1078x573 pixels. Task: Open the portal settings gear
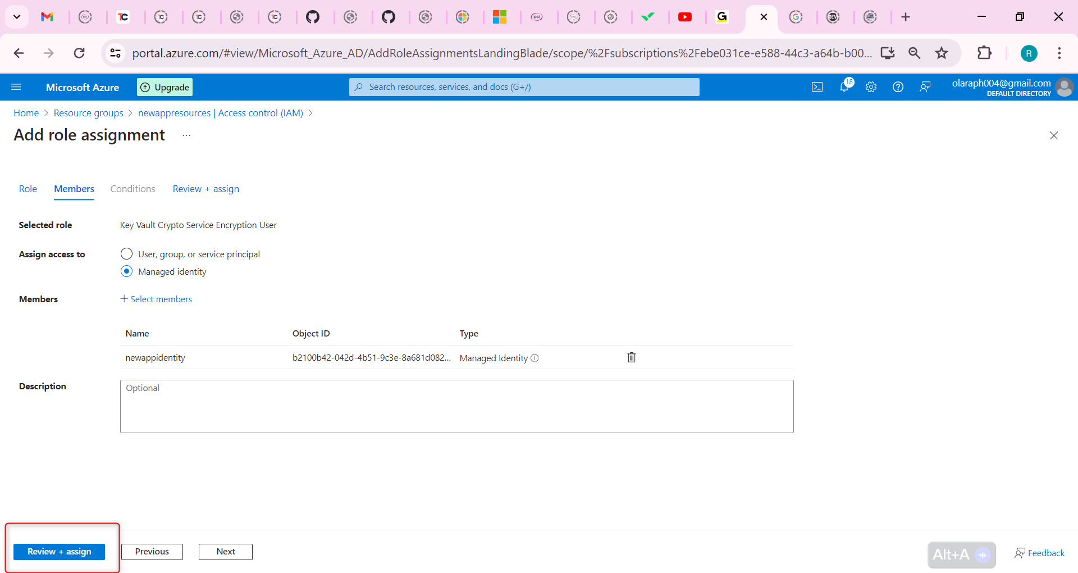[x=871, y=87]
